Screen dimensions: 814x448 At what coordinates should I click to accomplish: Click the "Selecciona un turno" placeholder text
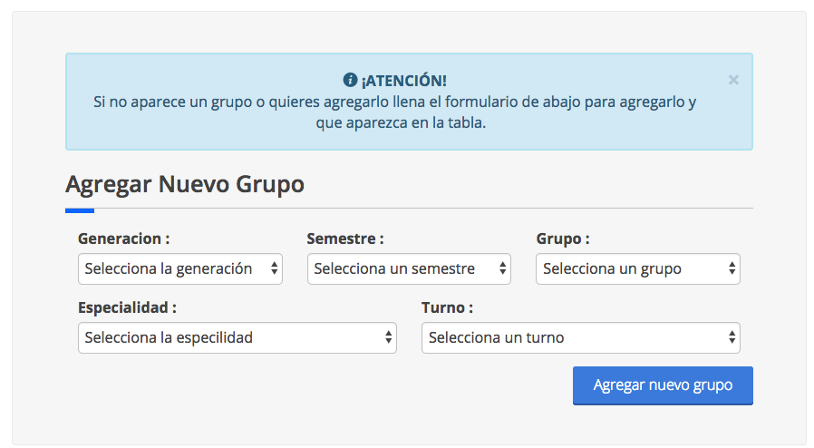click(x=496, y=337)
